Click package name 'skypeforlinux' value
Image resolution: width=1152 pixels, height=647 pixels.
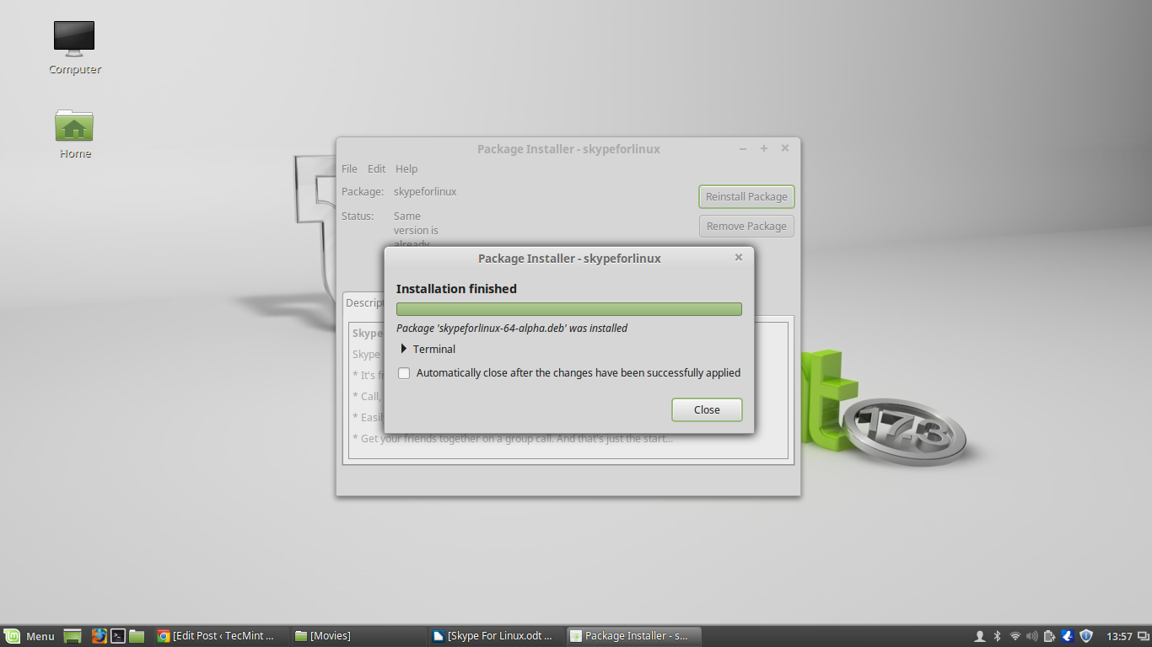[x=425, y=192]
